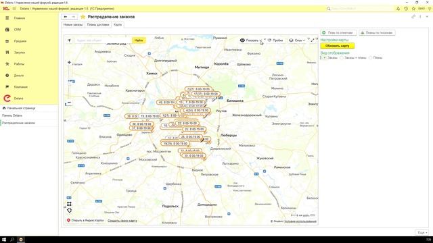Add page to favorites with star icon
Screen dimensions: 433x243
(83, 17)
